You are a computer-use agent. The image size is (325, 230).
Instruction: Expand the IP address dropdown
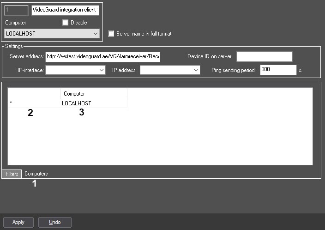pyautogui.click(x=170, y=70)
